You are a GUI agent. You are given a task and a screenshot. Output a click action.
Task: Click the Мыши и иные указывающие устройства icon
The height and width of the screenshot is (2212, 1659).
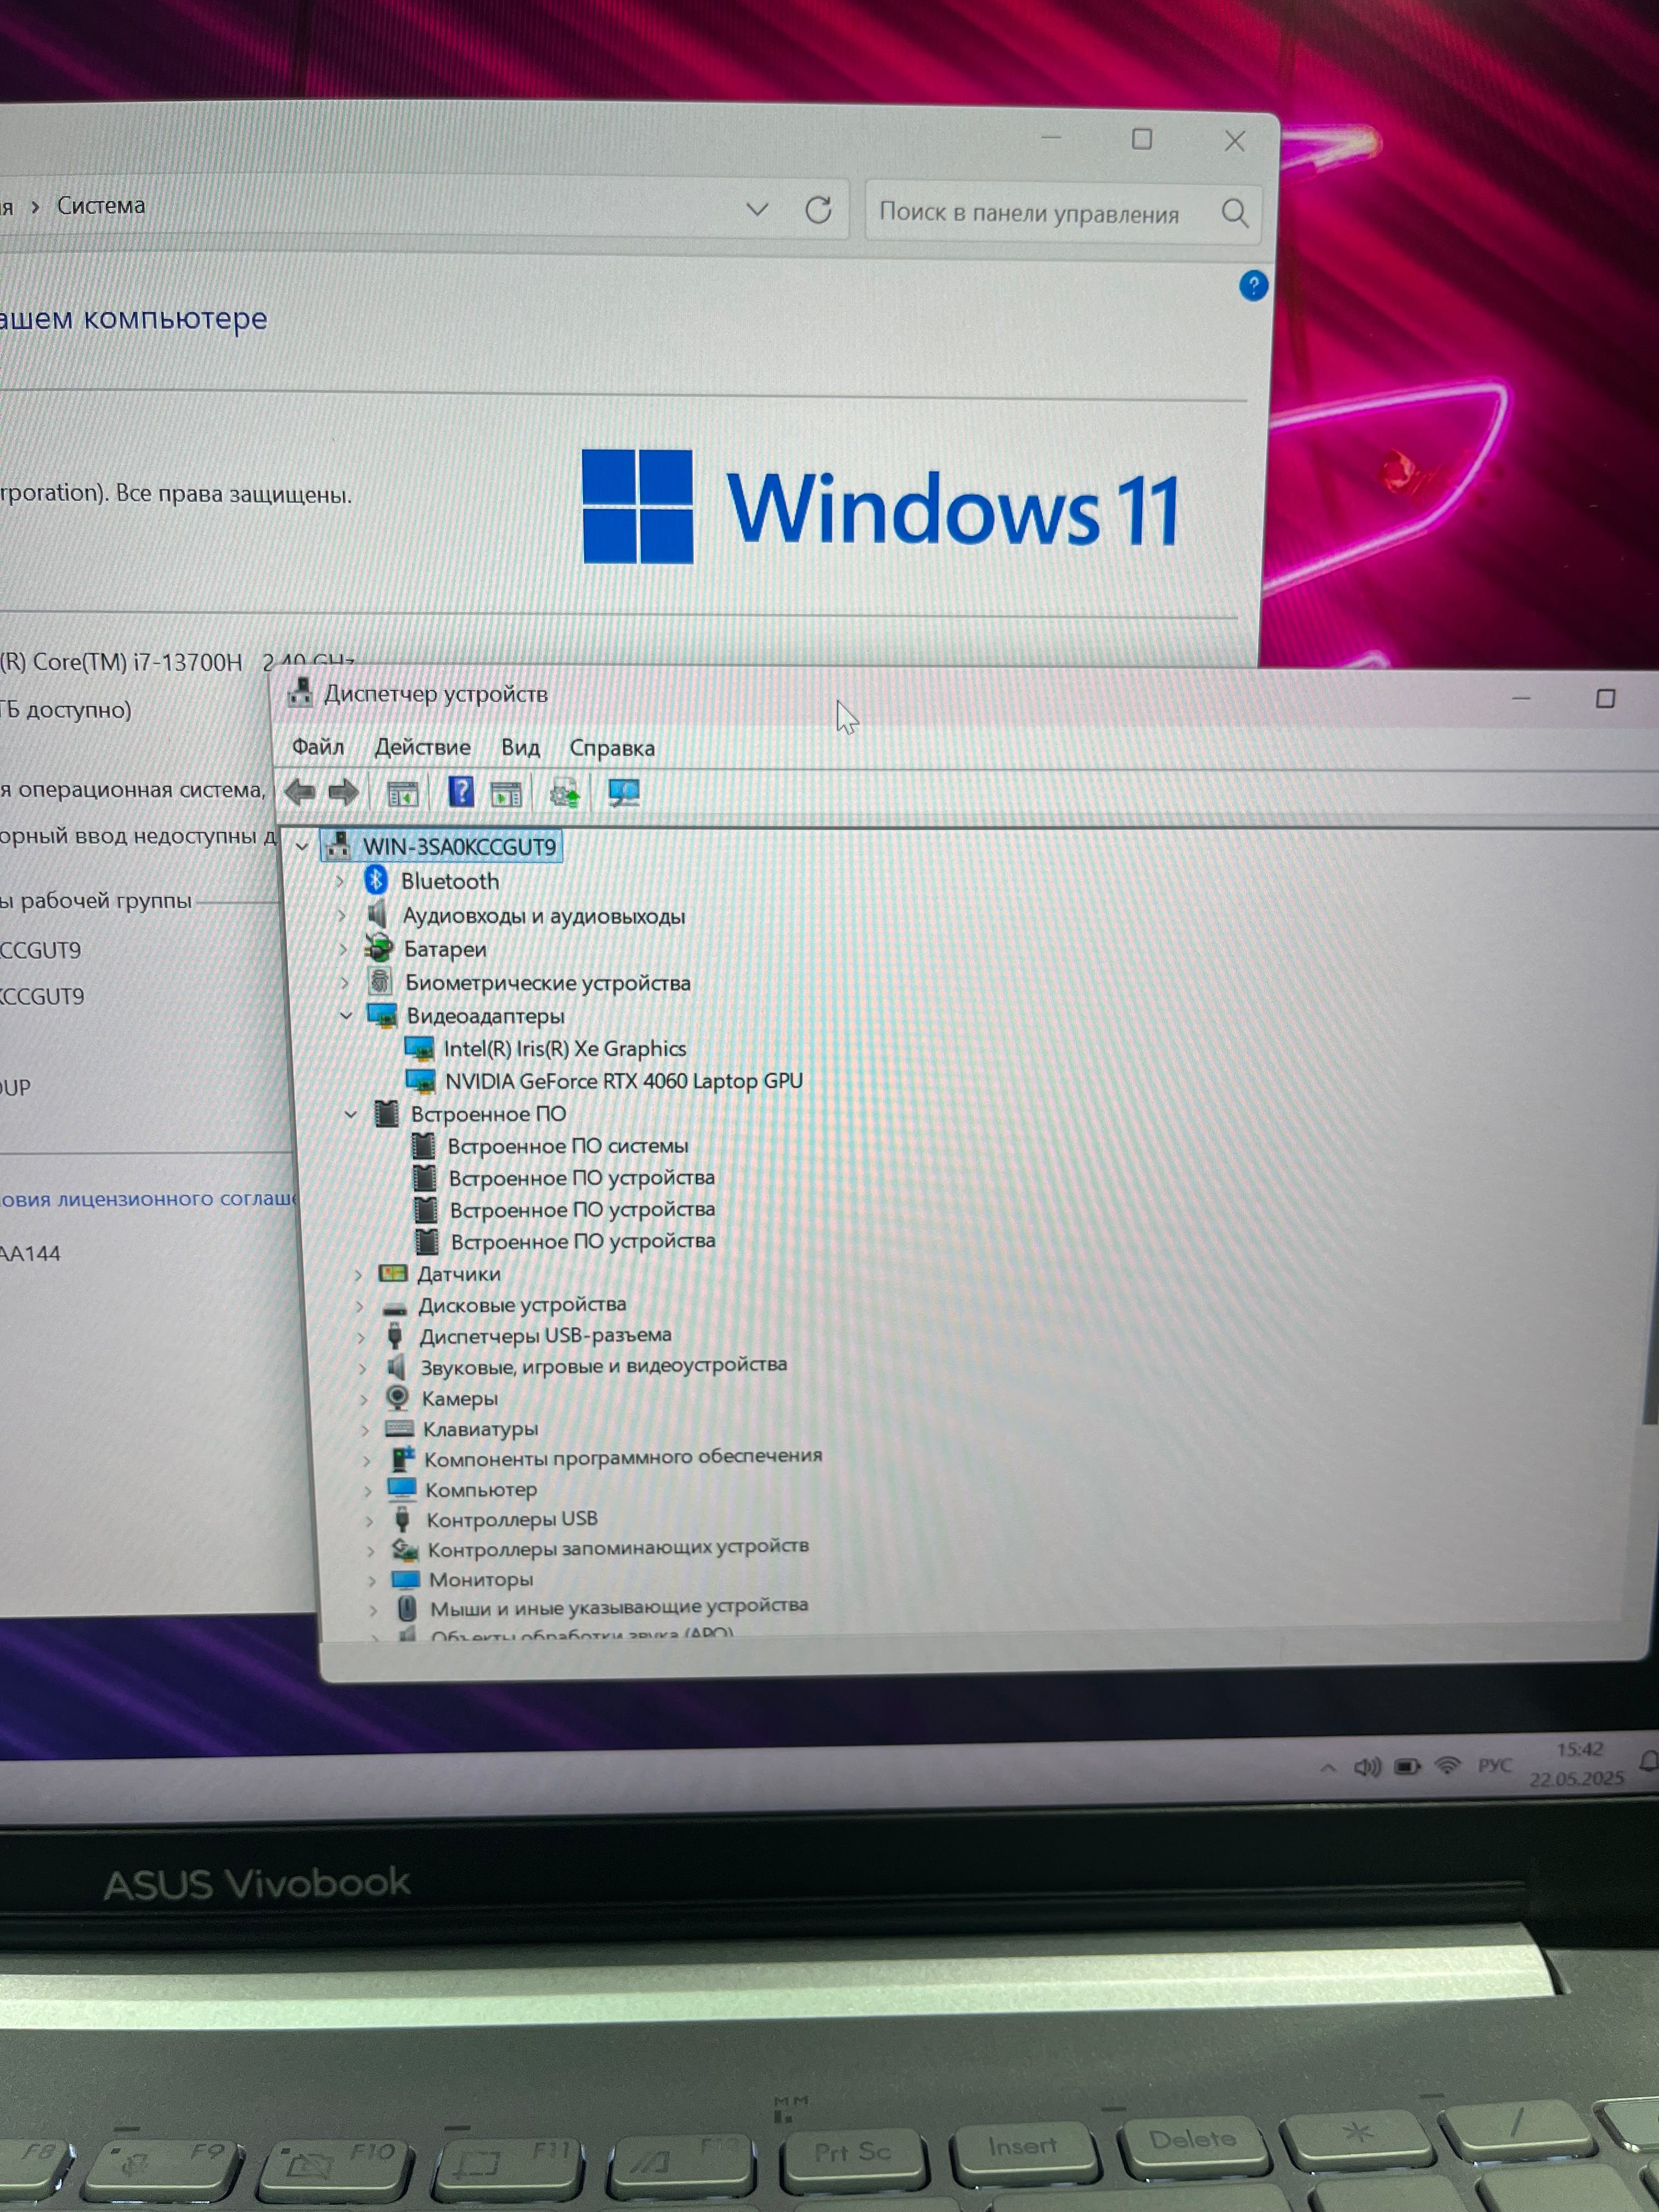[x=406, y=1608]
